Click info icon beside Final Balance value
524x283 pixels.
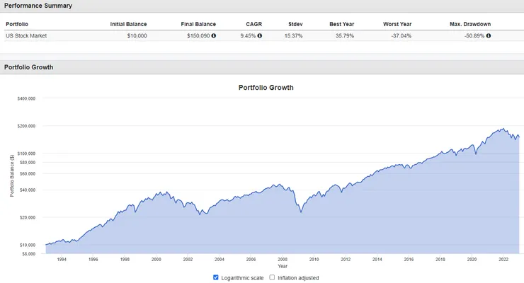pos(214,35)
